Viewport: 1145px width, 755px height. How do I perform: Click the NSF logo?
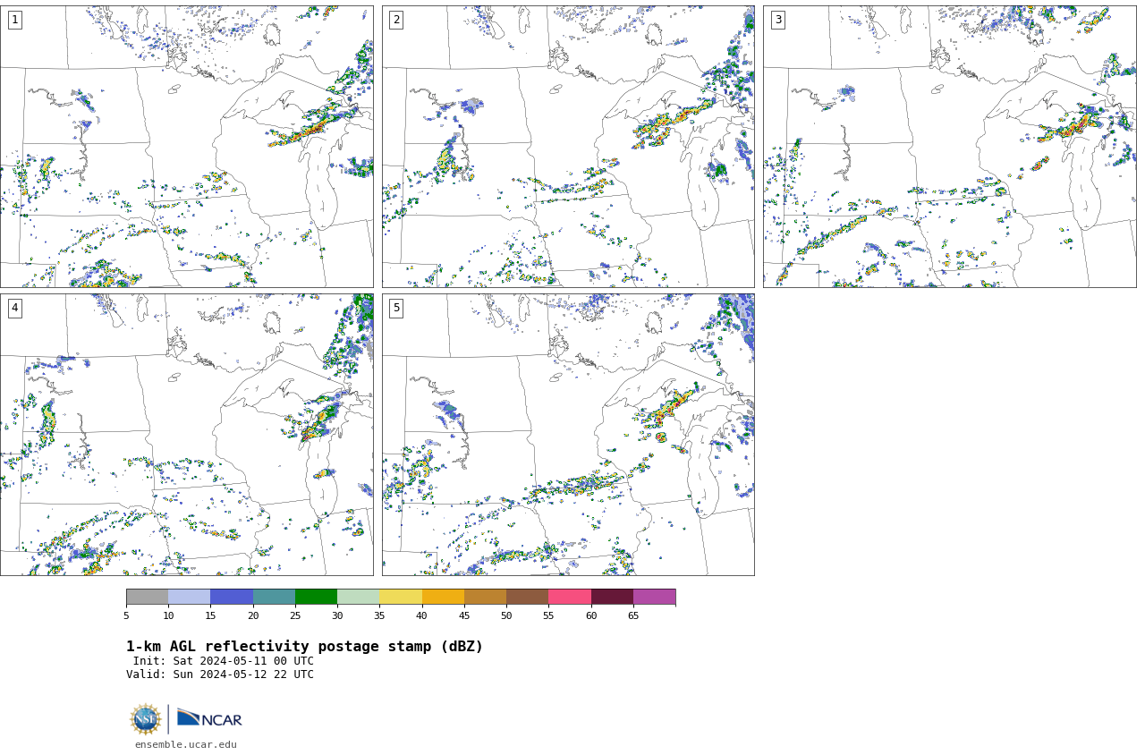[145, 719]
